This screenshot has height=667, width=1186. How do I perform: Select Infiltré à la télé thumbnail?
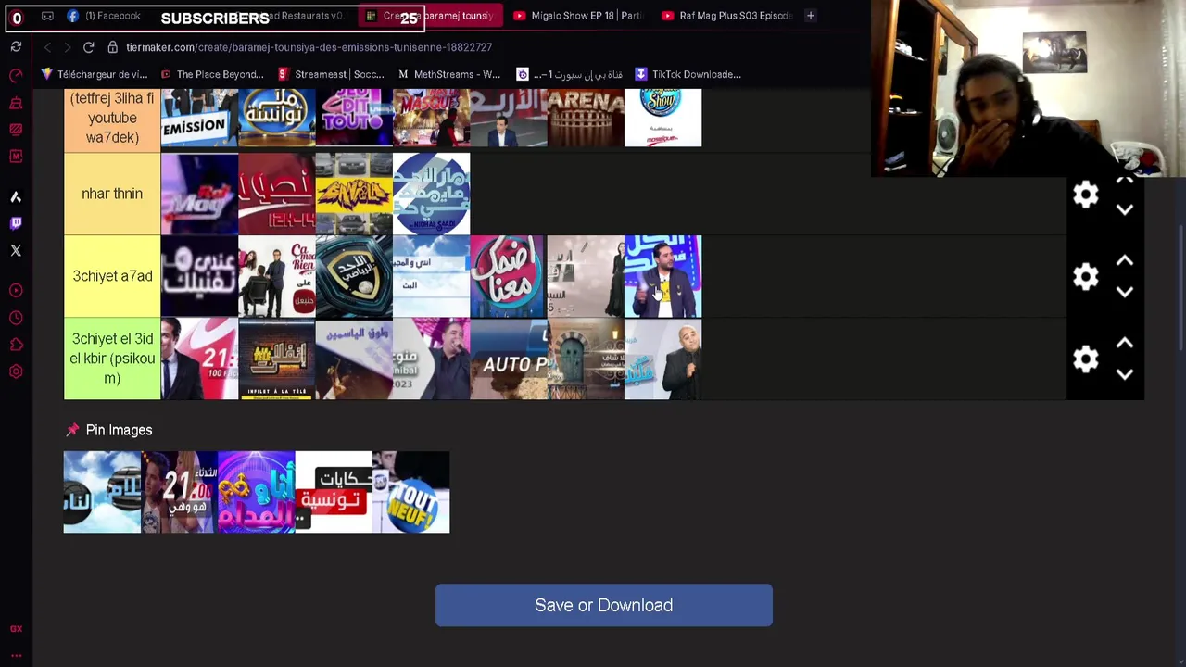(276, 359)
